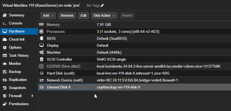Click the Permissions unlock icon
This screenshot has height=111, width=231.
click(5, 104)
